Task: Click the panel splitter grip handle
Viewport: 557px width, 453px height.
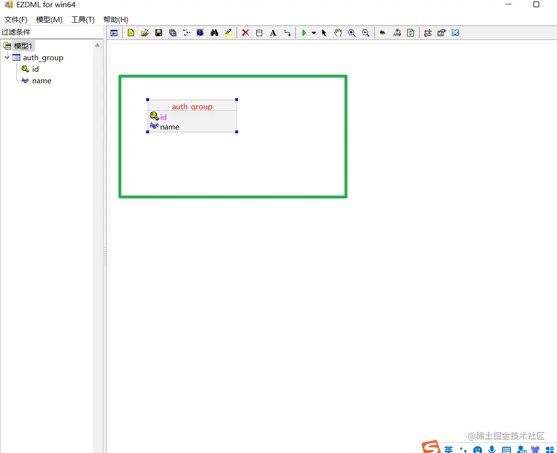Action: tap(105, 256)
